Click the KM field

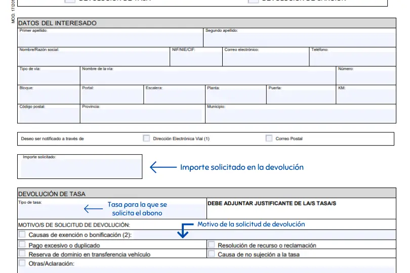[x=366, y=97]
